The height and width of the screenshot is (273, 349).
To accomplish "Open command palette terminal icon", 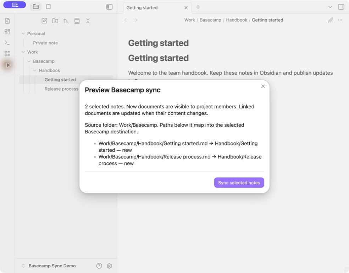I will 7,43.
